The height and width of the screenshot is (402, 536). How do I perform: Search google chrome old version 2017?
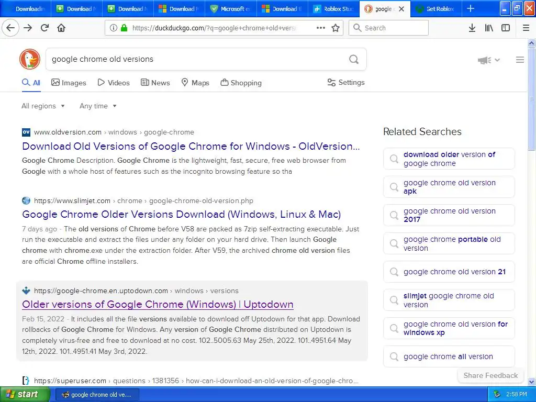(x=449, y=215)
